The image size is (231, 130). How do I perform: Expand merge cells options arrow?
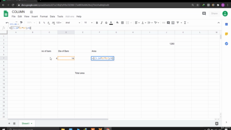click(131, 23)
